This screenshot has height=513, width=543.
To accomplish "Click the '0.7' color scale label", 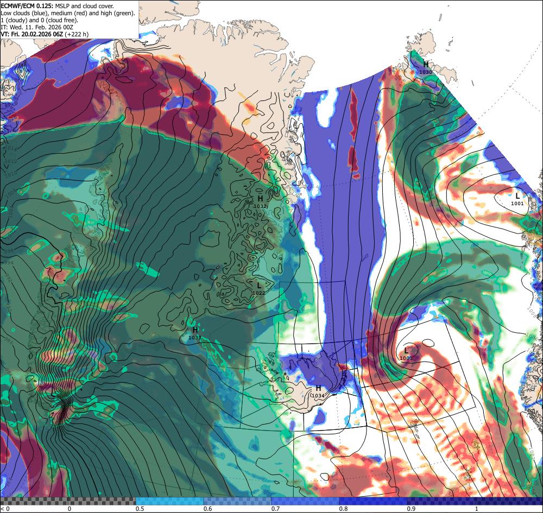I will [x=276, y=509].
